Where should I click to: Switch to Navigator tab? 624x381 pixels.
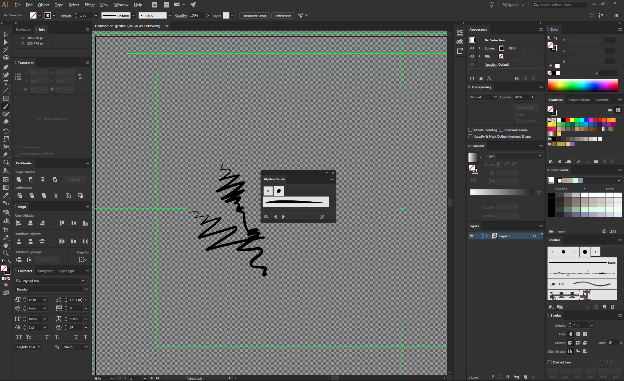click(23, 29)
